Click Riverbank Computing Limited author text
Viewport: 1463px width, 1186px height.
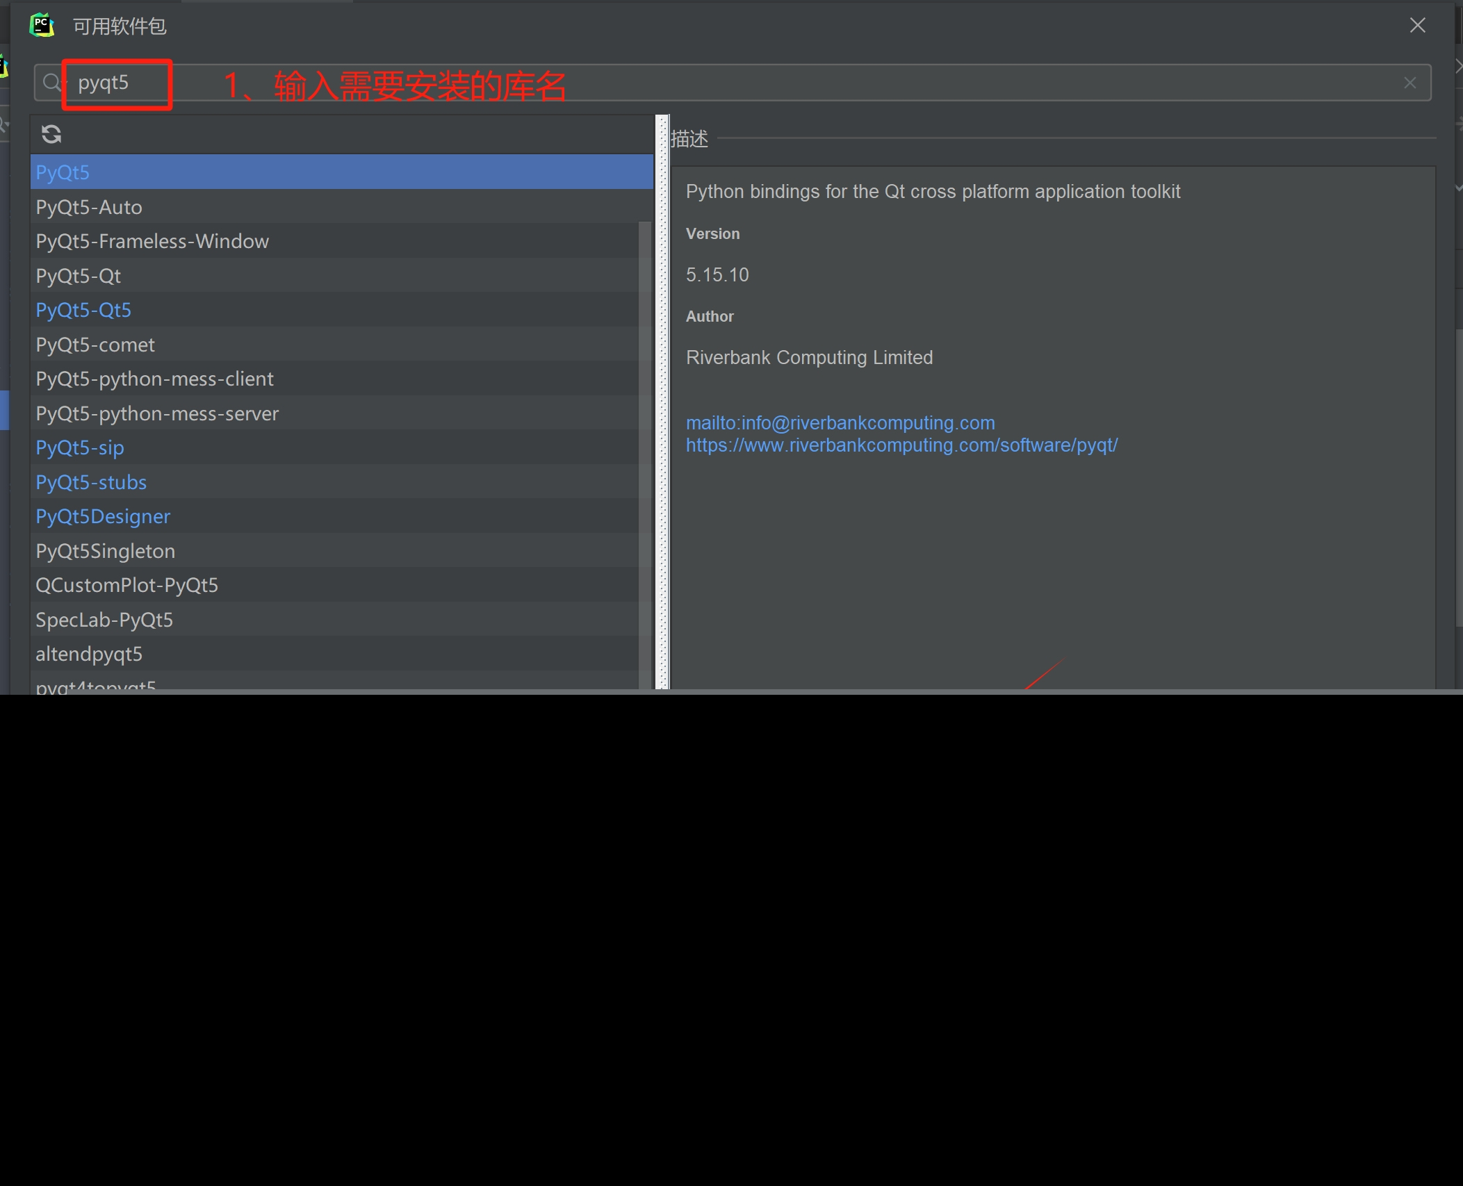pyautogui.click(x=809, y=358)
